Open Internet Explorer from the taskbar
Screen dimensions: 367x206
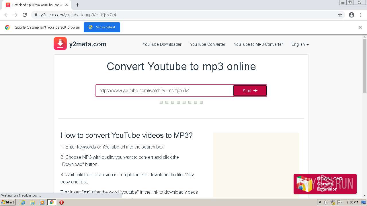tap(23, 202)
